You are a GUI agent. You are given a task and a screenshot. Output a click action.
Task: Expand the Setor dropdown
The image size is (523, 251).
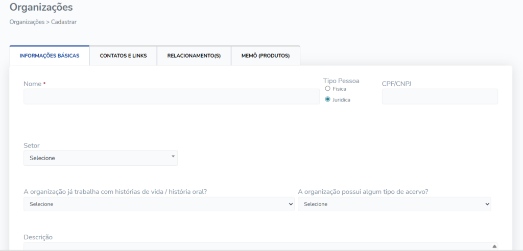[101, 158]
